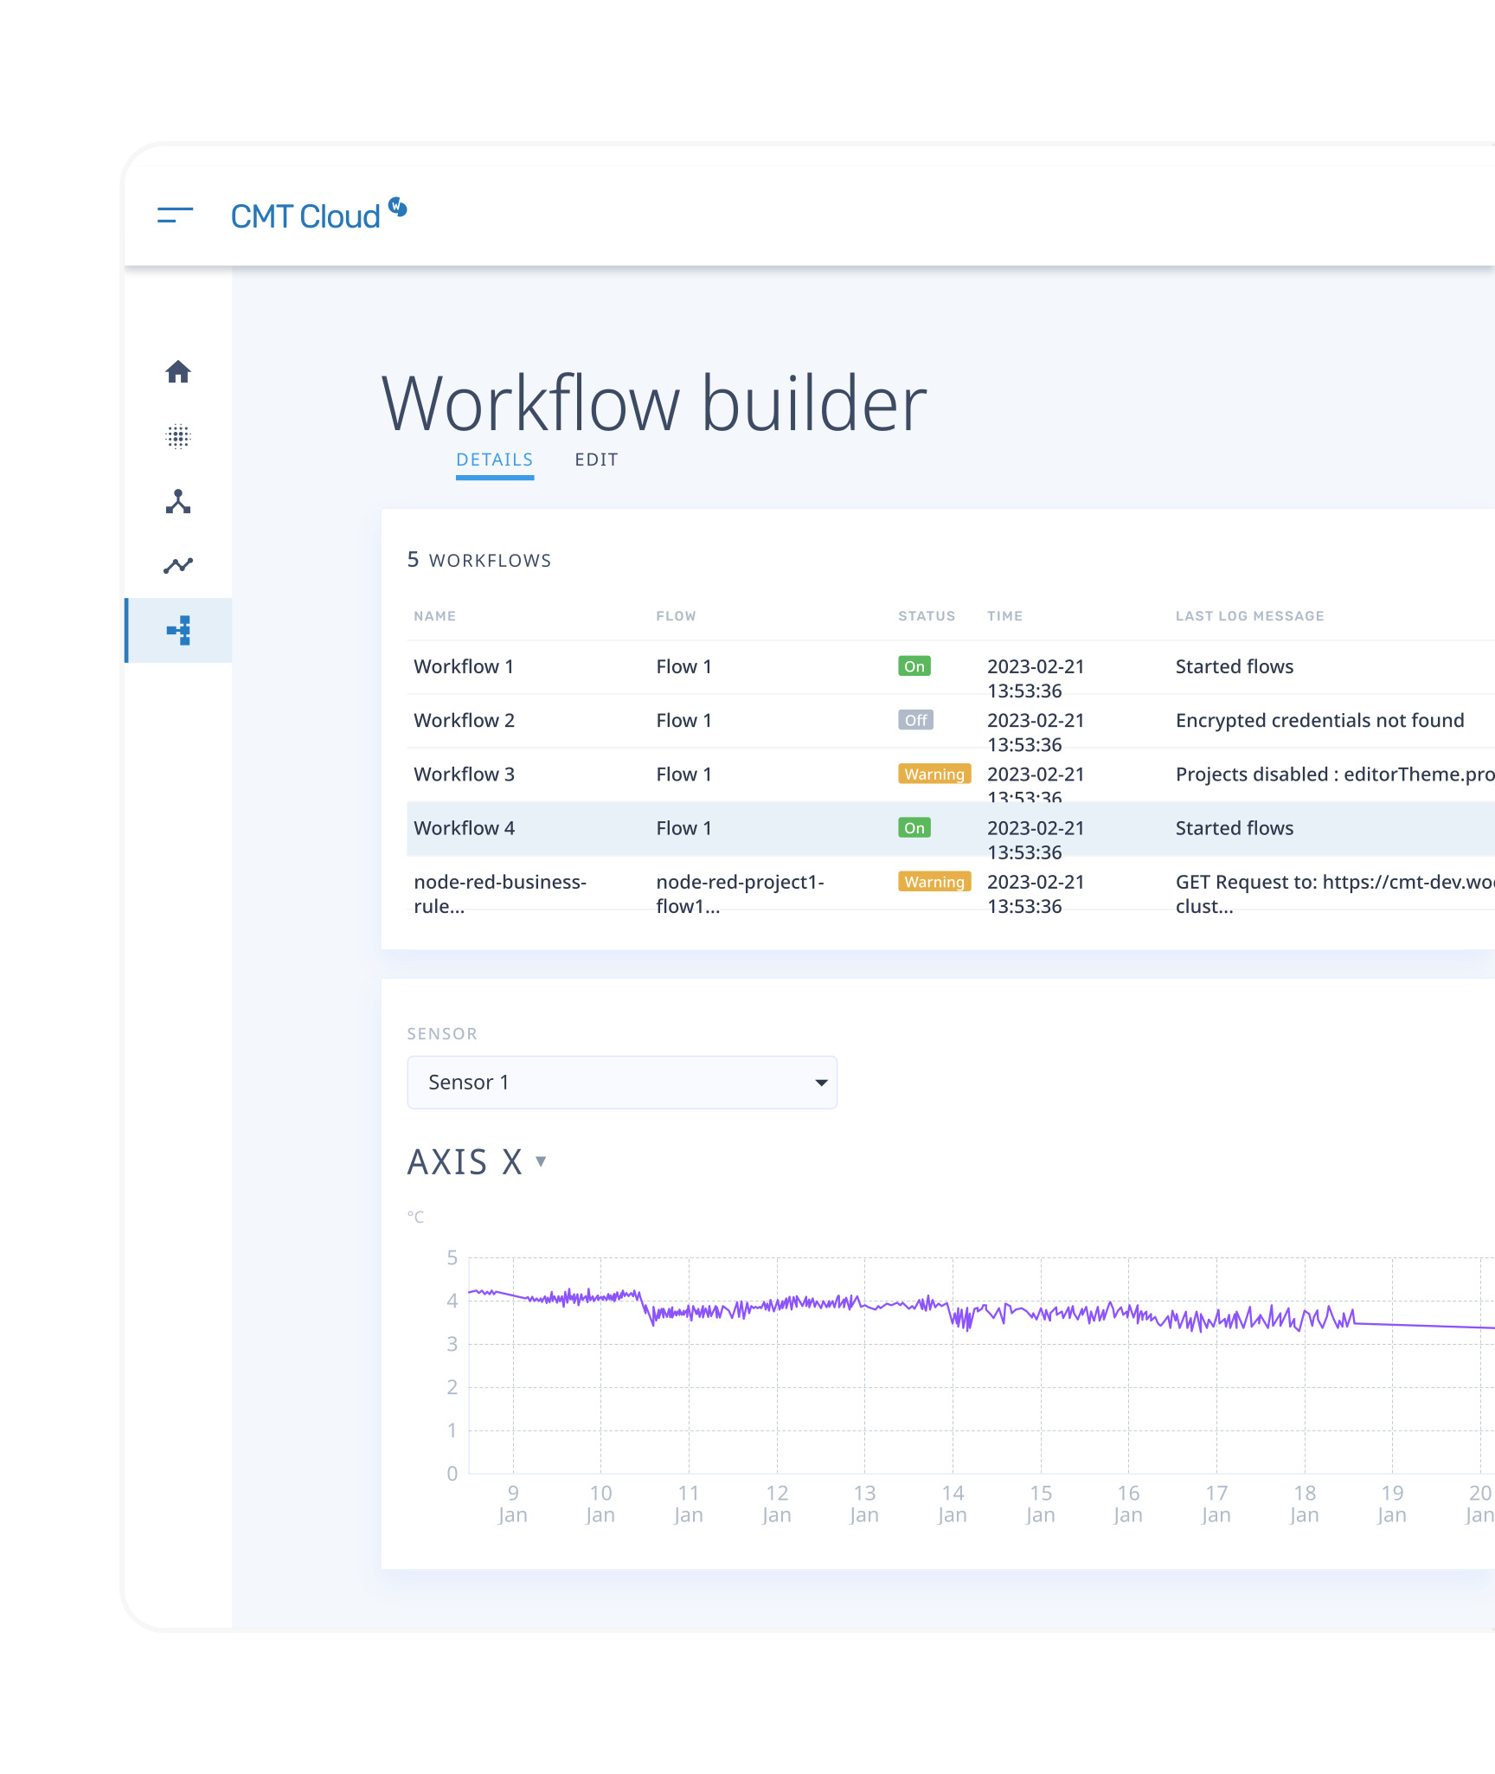Image resolution: width=1495 pixels, height=1774 pixels.
Task: Click Started flows message in Workflow 1 row
Action: (x=1235, y=666)
